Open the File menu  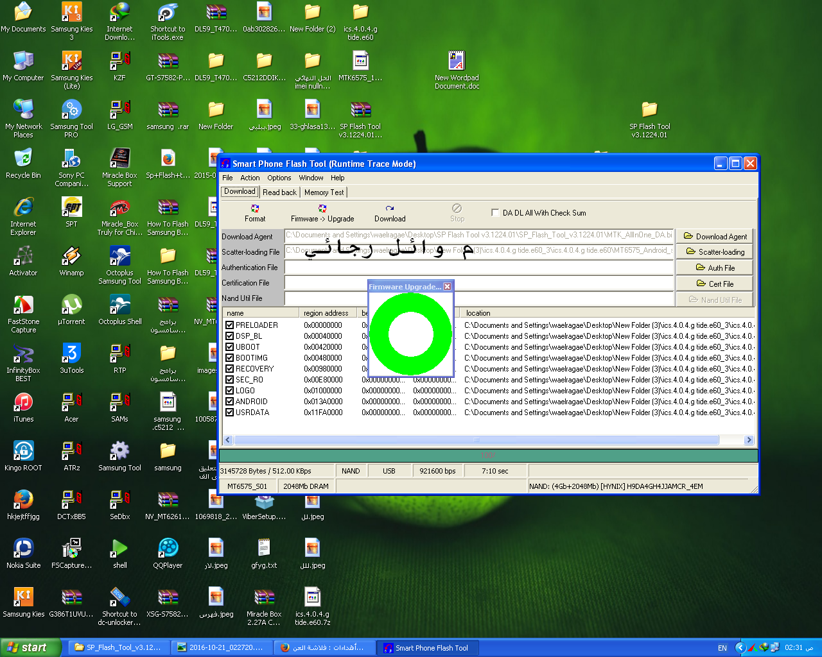pos(227,178)
